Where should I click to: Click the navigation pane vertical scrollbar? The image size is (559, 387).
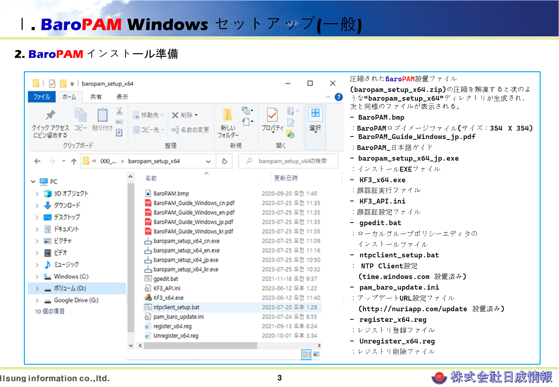[131, 258]
